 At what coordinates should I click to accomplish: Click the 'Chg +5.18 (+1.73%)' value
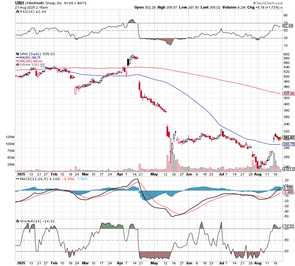[x=263, y=7]
